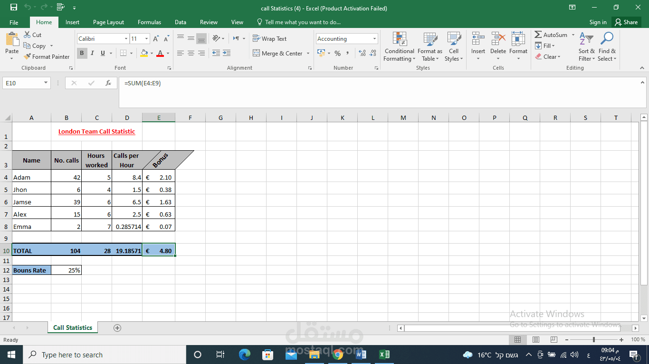This screenshot has height=364, width=649.
Task: Apply Comma Style number format
Action: (x=348, y=53)
